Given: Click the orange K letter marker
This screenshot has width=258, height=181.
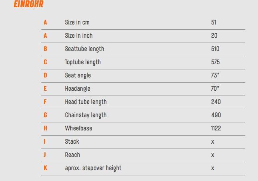Looking at the screenshot, I should coord(46,168).
